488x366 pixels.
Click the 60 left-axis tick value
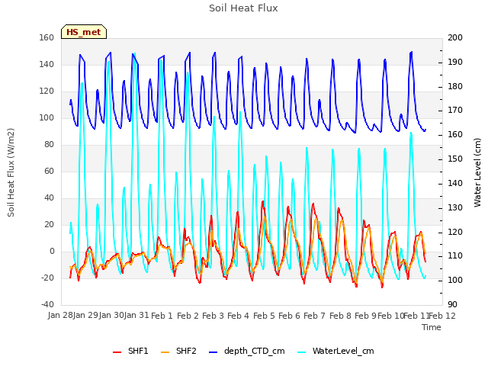coord(49,171)
